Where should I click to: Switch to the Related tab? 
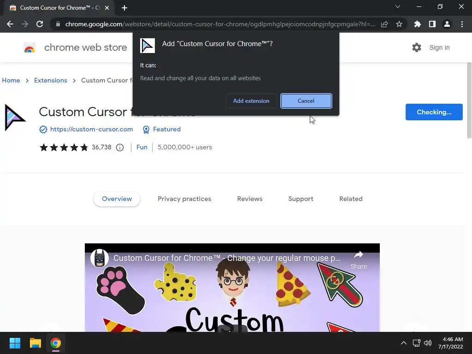coord(351,199)
